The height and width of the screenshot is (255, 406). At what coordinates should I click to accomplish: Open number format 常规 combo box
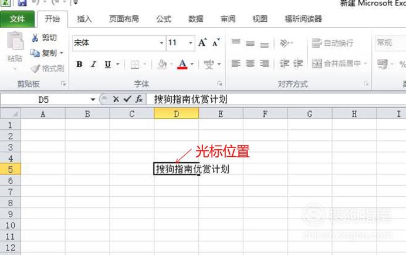[x=391, y=42]
